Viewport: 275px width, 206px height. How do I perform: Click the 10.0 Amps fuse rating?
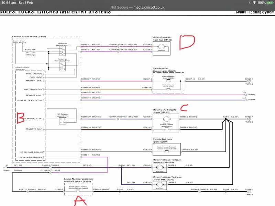(30, 55)
